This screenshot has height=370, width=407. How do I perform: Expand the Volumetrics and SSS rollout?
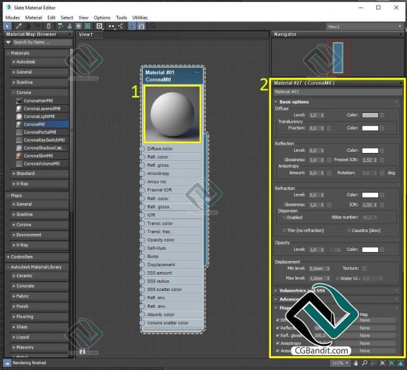276,291
